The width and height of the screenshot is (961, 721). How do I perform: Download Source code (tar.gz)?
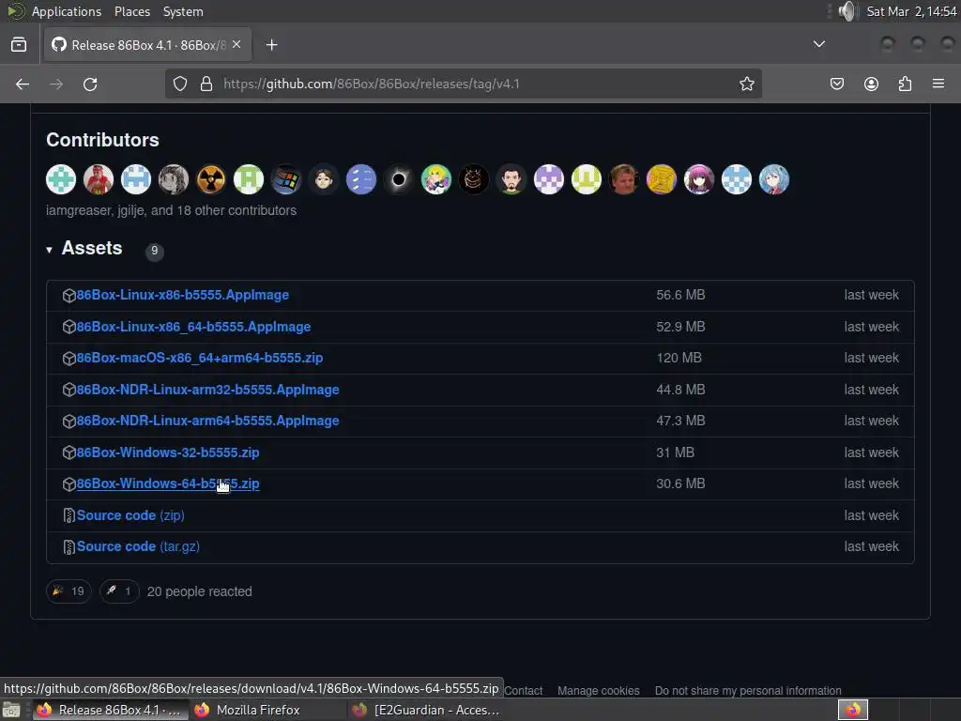(138, 547)
